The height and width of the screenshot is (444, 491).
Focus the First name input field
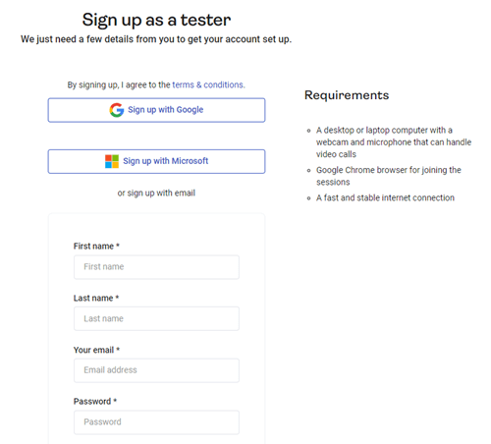[x=156, y=267]
